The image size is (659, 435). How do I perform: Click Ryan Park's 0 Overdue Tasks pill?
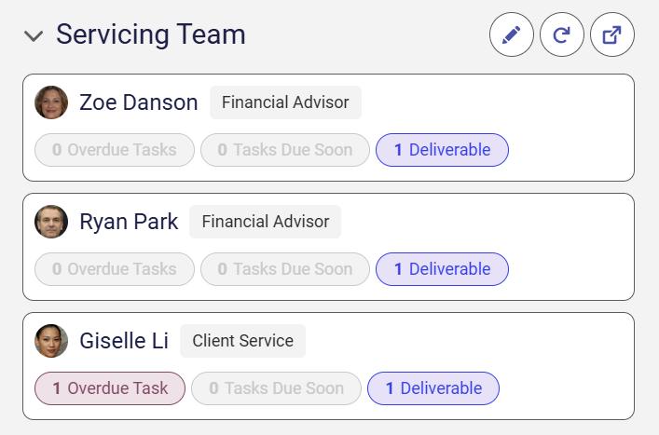click(x=115, y=269)
